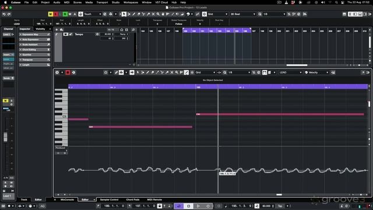Image resolution: width=373 pixels, height=210 pixels.
Task: Click the Play button in transport bar
Action: coord(198,206)
